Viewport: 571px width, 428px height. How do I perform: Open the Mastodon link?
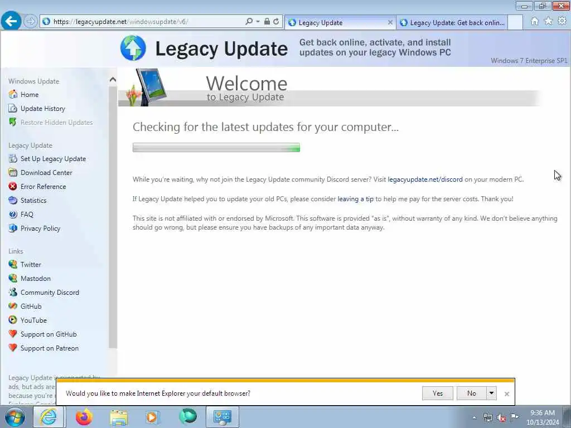[x=35, y=279]
